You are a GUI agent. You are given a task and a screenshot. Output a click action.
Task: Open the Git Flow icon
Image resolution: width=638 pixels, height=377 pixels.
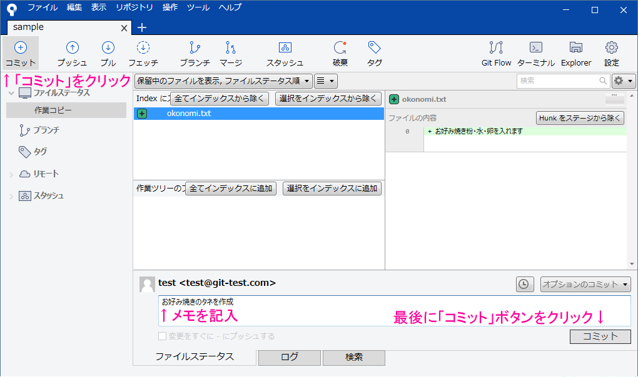[x=496, y=52]
